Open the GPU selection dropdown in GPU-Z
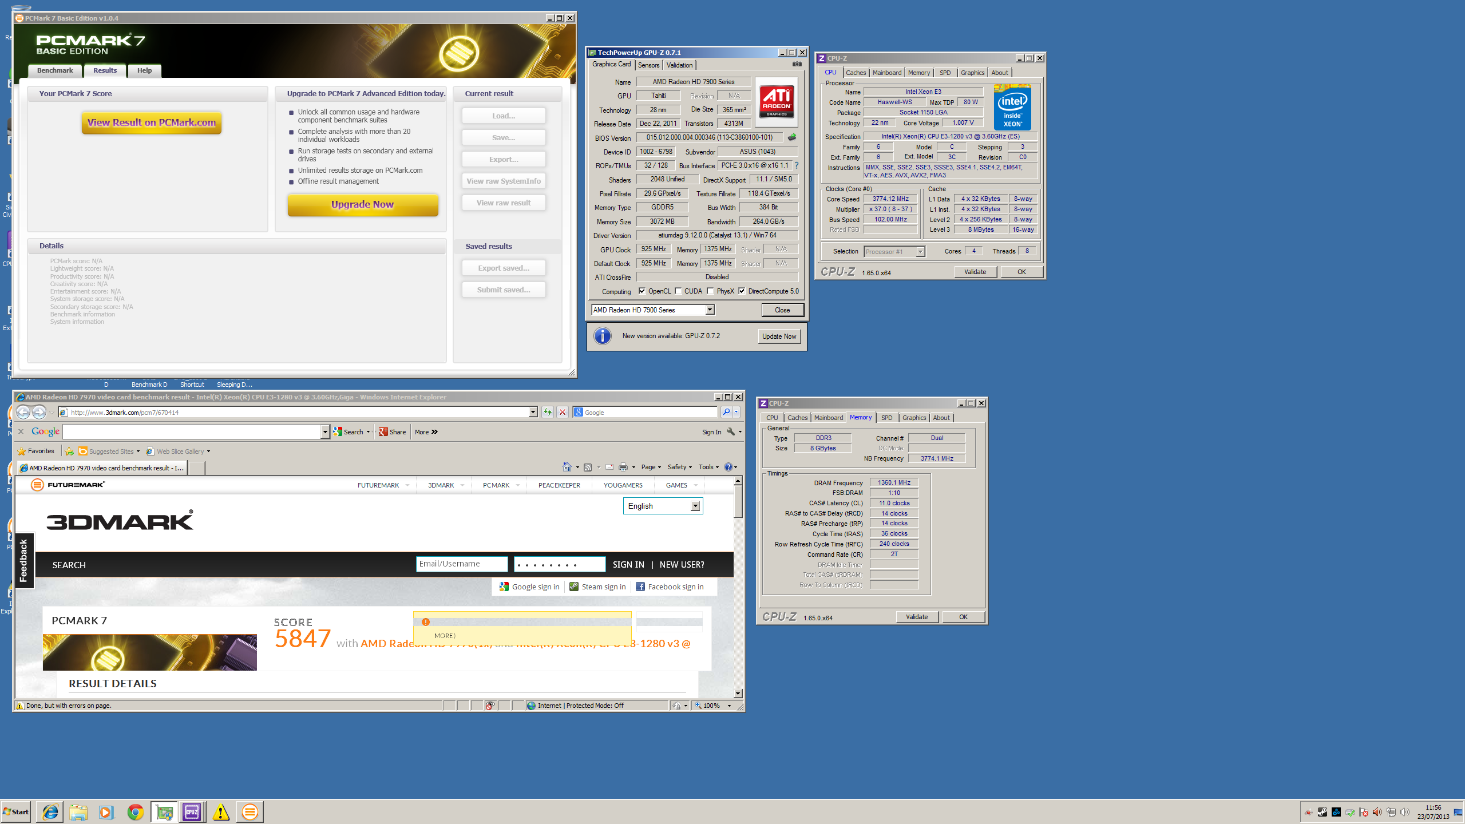1465x824 pixels. [x=710, y=310]
